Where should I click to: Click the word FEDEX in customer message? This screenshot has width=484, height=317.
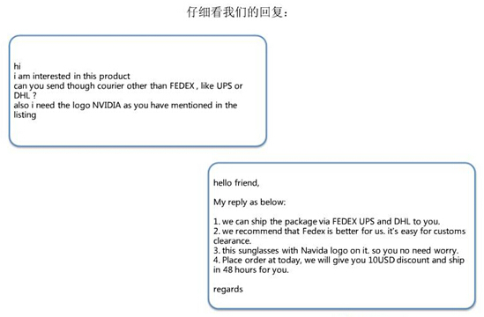point(182,85)
